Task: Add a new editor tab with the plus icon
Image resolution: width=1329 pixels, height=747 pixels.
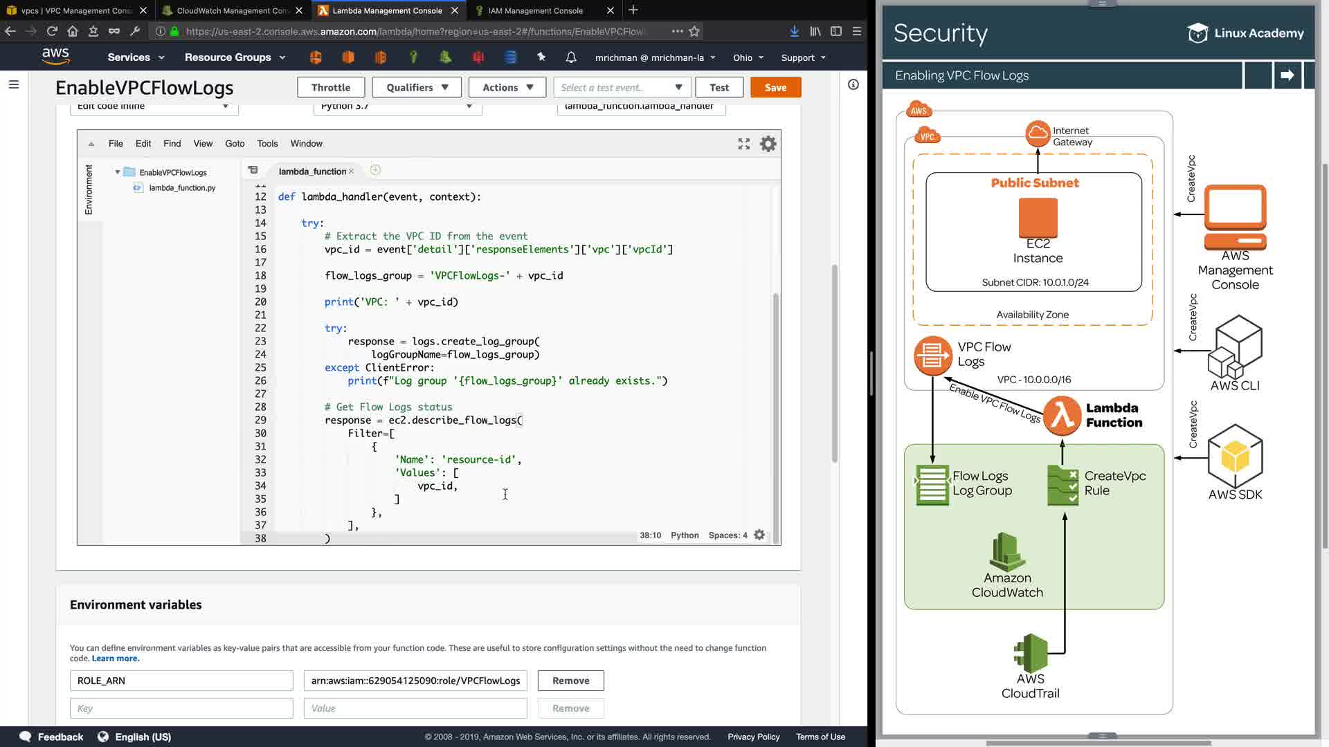Action: 375,170
